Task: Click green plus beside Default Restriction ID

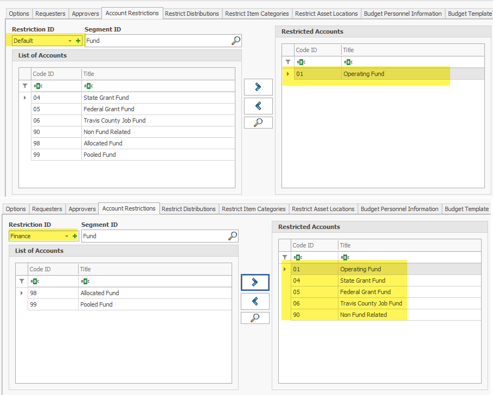Action: (78, 41)
